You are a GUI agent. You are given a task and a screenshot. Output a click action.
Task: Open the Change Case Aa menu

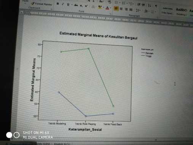[101, 2]
